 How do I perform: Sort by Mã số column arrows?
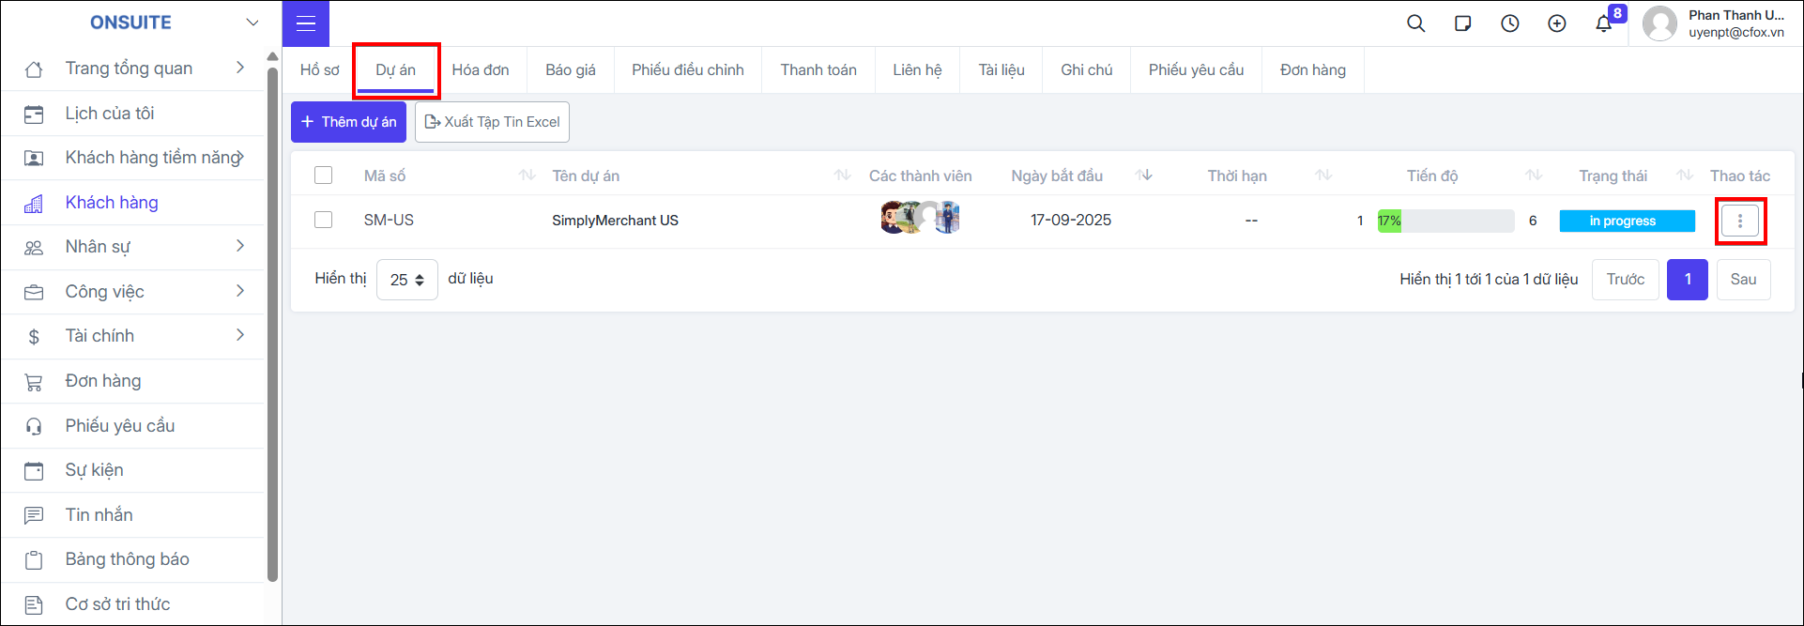527,176
